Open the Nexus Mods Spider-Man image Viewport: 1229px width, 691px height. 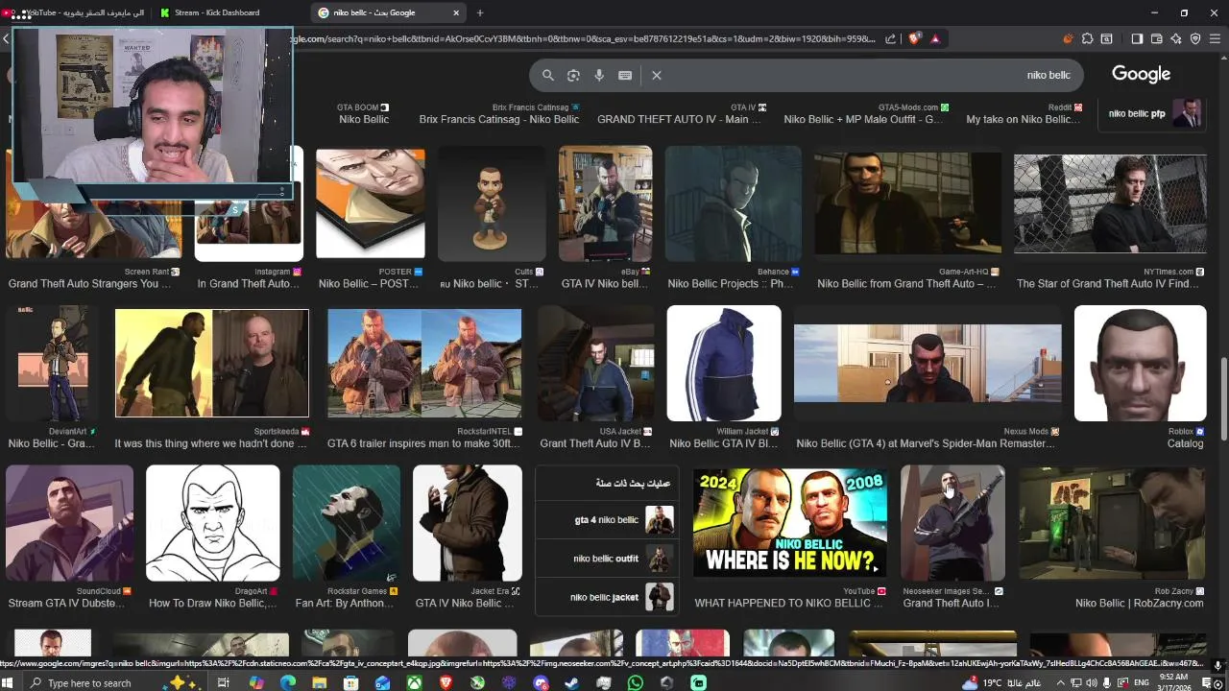tap(928, 363)
